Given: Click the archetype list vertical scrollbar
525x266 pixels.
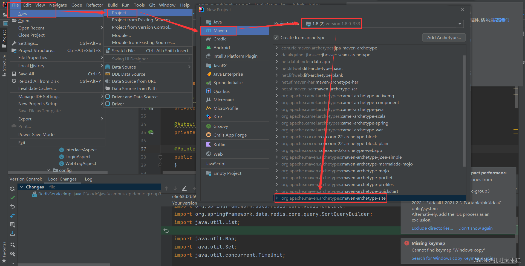Looking at the screenshot, I should pyautogui.click(x=464, y=111).
